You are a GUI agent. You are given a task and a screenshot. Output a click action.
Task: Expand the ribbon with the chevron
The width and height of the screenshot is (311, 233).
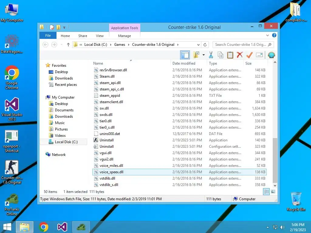click(x=267, y=35)
